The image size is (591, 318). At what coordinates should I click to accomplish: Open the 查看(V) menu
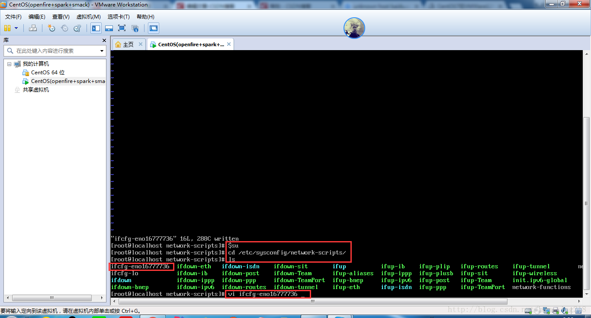click(x=61, y=16)
